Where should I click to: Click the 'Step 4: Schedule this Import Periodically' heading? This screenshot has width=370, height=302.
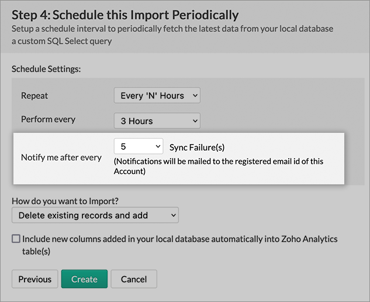coord(125,14)
